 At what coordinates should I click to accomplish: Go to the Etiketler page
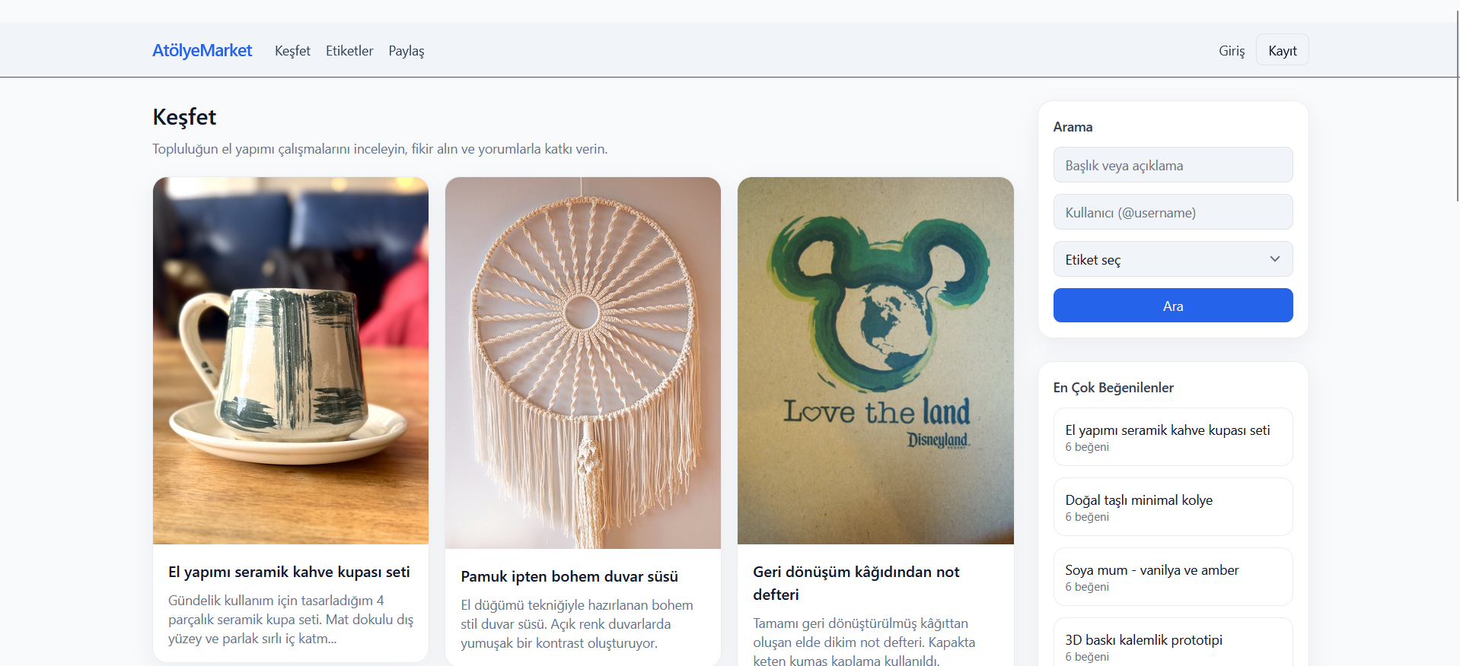click(x=349, y=51)
